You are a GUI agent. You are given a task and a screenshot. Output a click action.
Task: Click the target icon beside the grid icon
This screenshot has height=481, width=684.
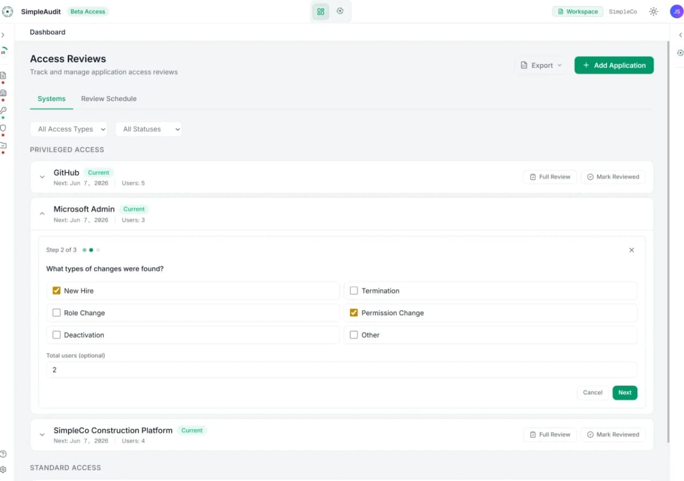coord(340,11)
